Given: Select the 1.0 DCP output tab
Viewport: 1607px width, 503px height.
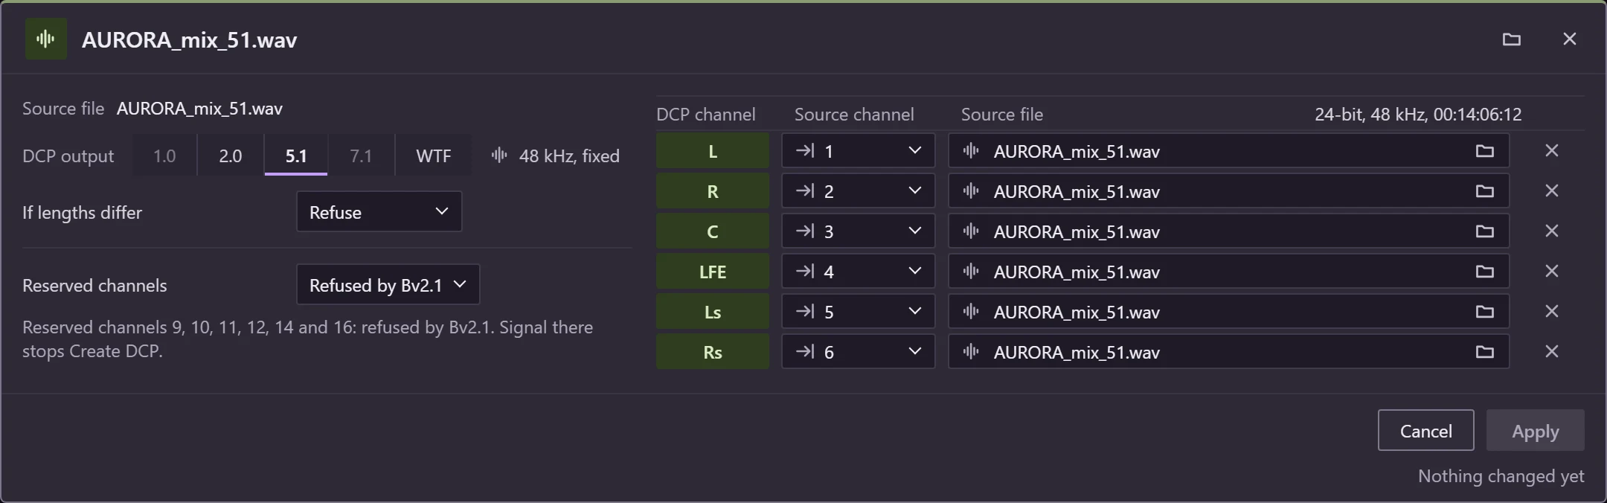Looking at the screenshot, I should pos(164,156).
